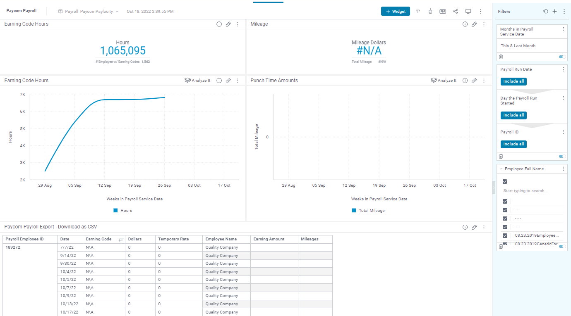This screenshot has width=571, height=316.
Task: Open Day the Payroll Run Started filter menu
Action: click(x=563, y=98)
